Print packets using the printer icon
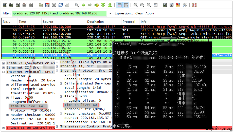The image size is (233, 132). coord(67,5)
